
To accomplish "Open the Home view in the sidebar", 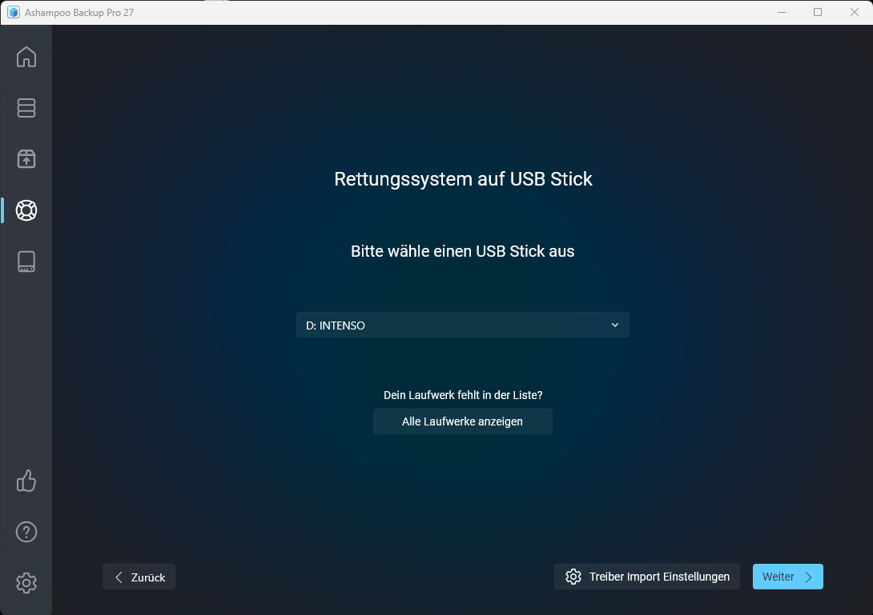I will tap(26, 57).
